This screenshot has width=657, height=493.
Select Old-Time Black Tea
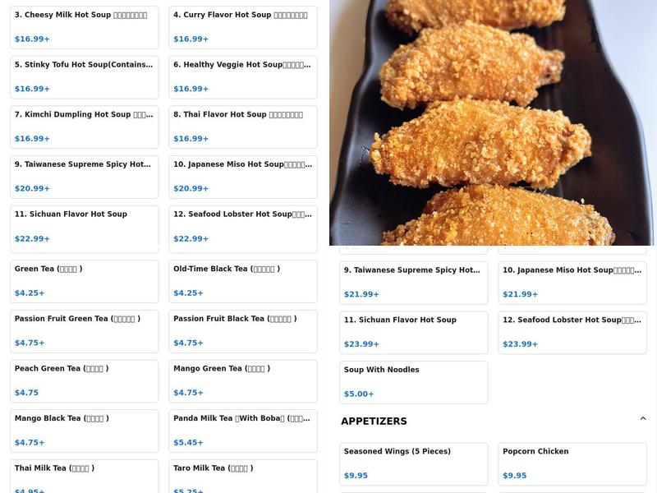[x=243, y=281]
